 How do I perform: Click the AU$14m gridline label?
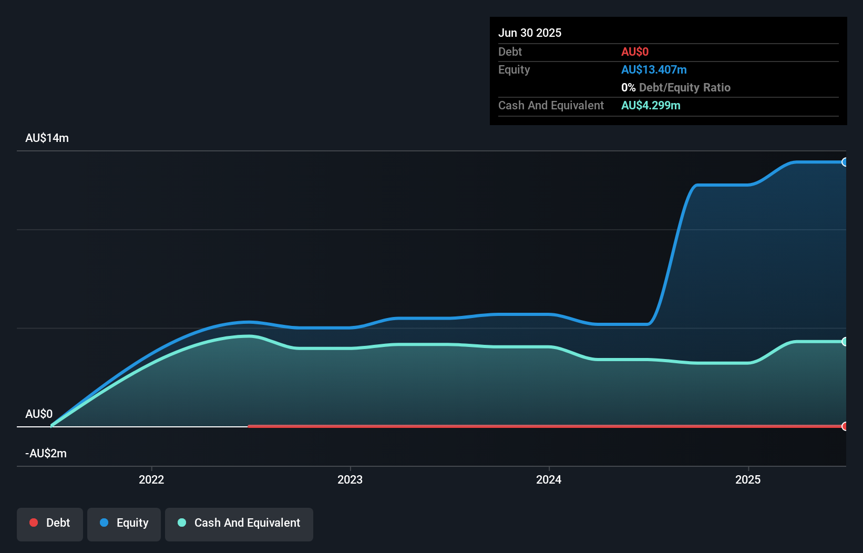[47, 138]
